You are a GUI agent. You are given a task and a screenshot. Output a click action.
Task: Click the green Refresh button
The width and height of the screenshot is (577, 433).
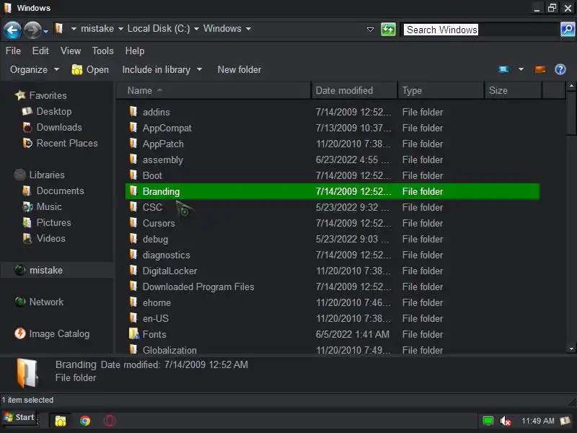tap(388, 29)
